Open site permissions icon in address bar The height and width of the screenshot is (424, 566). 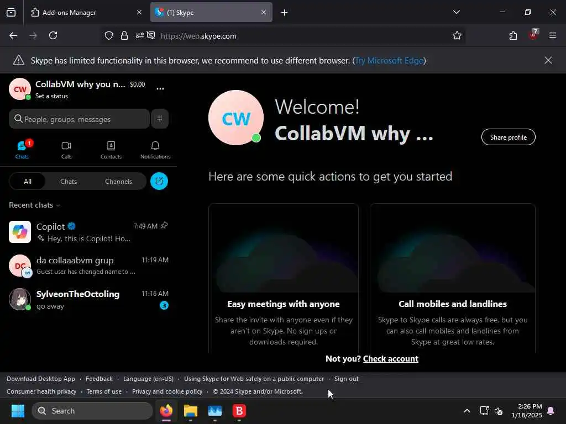(x=140, y=35)
